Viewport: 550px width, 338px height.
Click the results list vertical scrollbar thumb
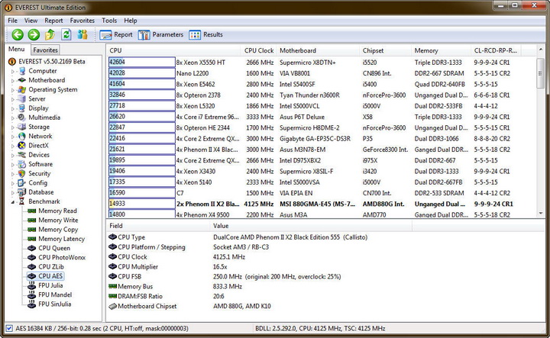pyautogui.click(x=540, y=73)
